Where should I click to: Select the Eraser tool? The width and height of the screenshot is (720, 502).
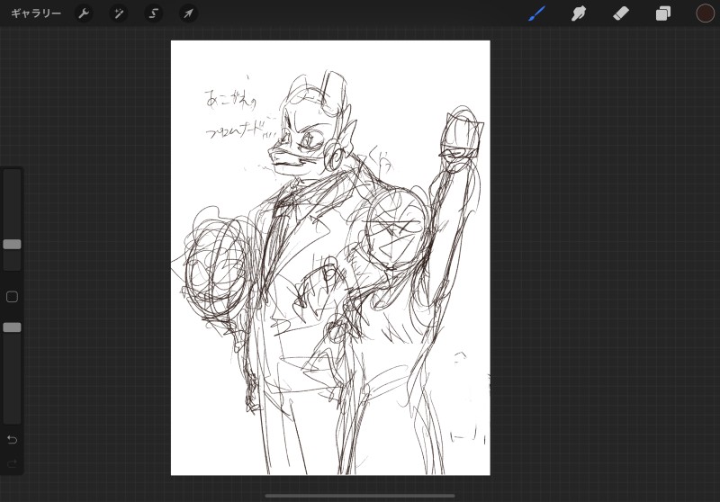pyautogui.click(x=621, y=13)
